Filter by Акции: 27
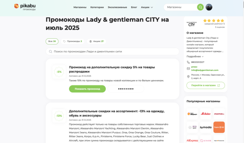The height and width of the screenshot is (143, 244). (x=97, y=41)
